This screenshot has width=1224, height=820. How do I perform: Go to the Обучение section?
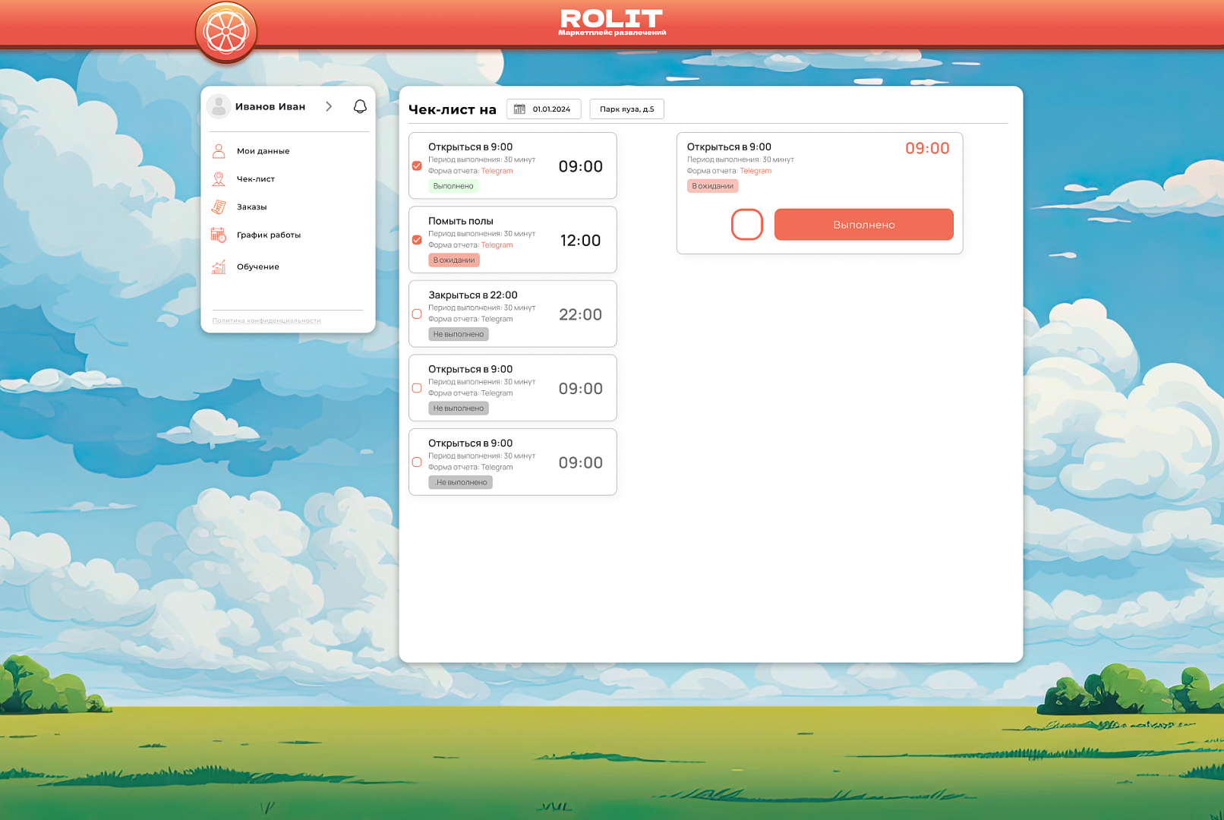257,267
